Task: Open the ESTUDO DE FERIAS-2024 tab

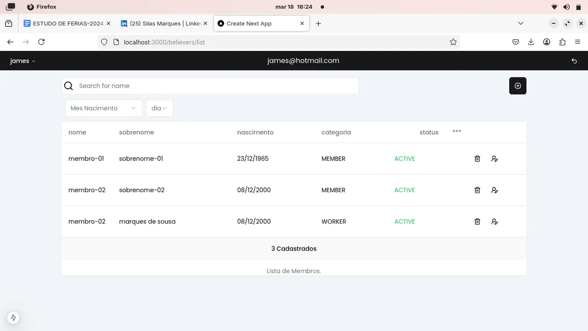Action: (x=66, y=23)
